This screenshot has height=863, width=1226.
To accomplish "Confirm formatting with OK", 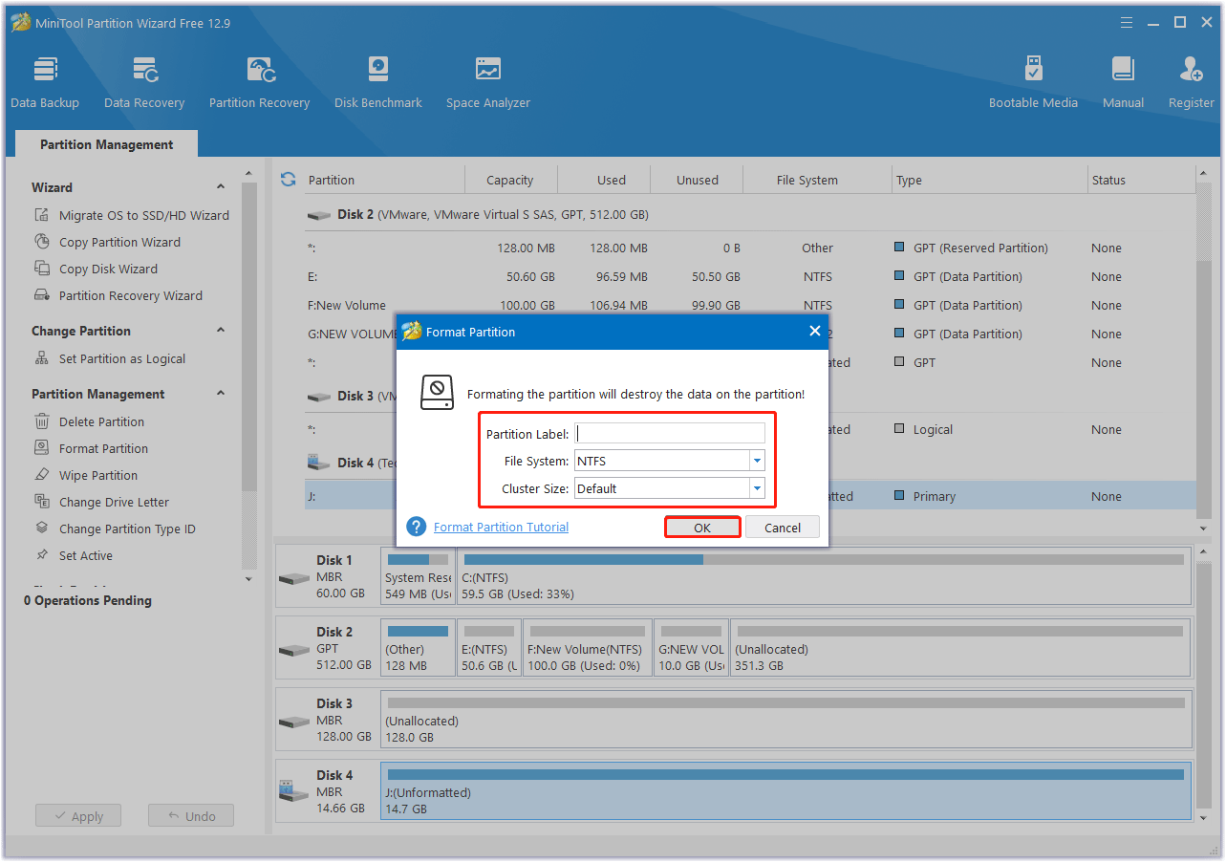I will point(702,528).
